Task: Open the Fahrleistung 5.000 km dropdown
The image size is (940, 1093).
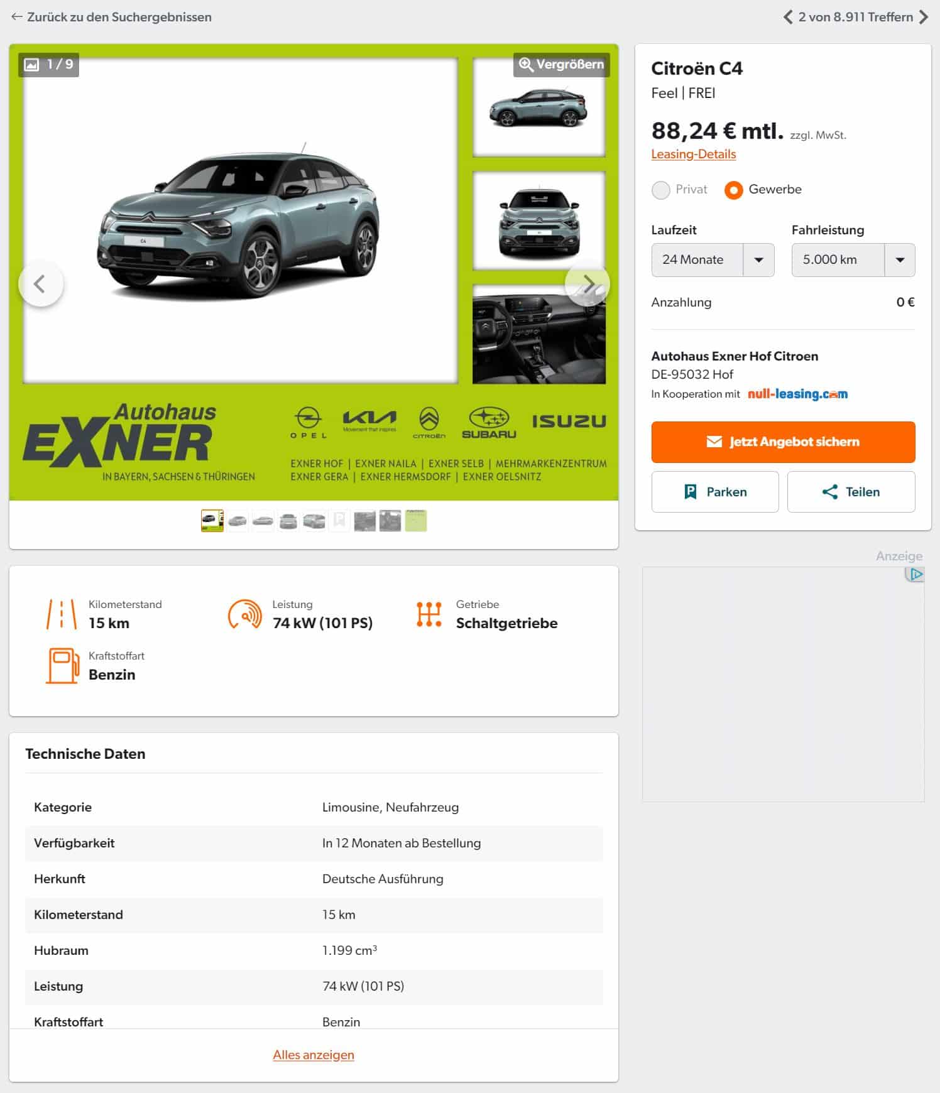Action: coord(853,260)
